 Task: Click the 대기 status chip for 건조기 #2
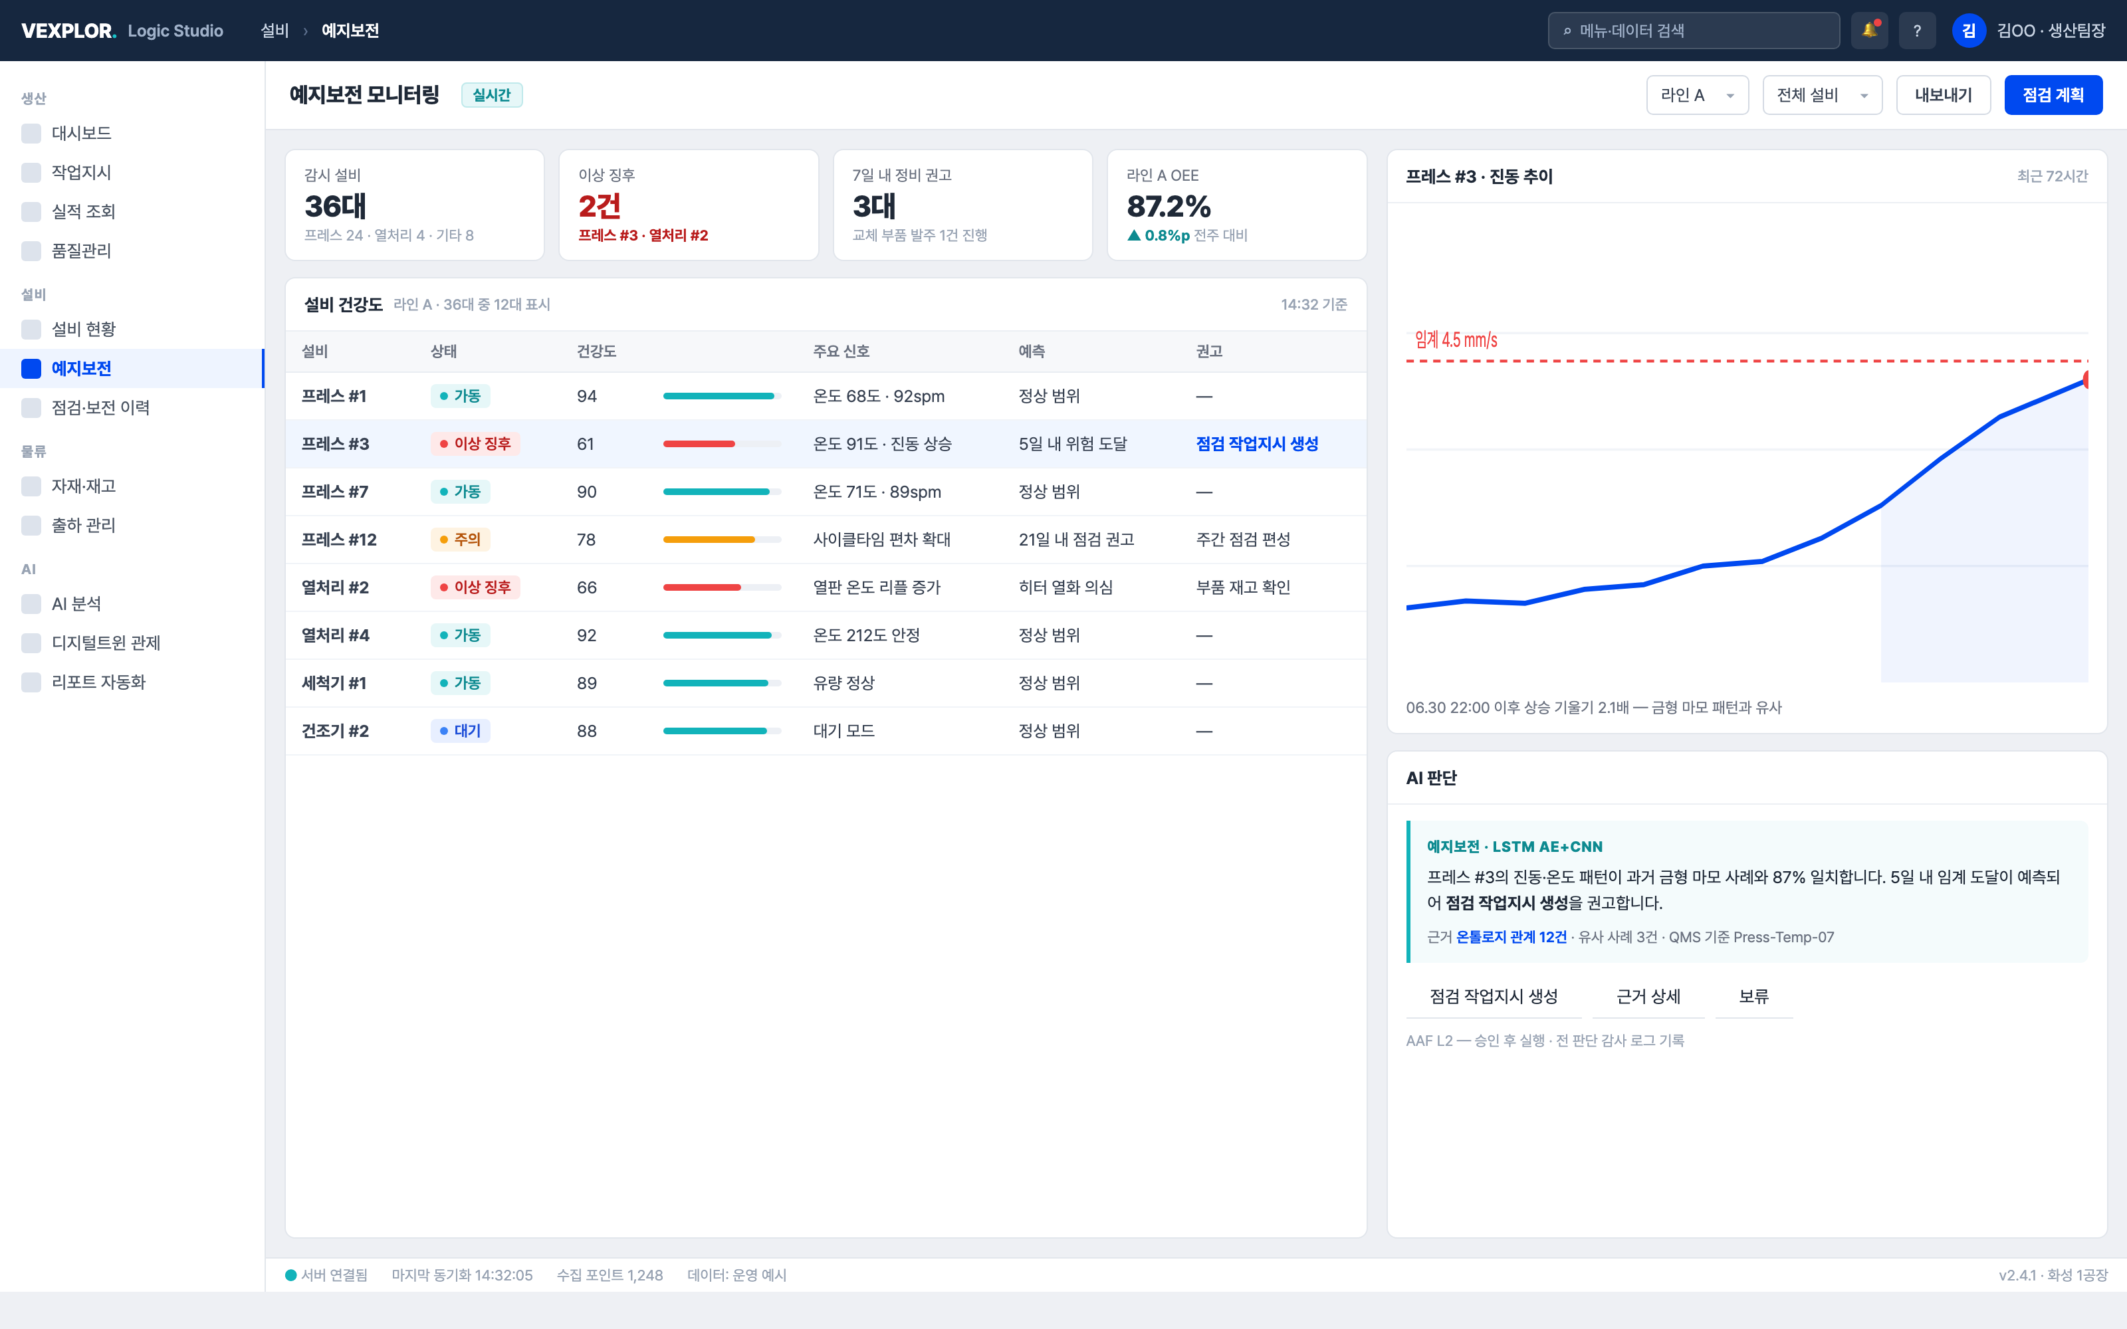(x=460, y=732)
